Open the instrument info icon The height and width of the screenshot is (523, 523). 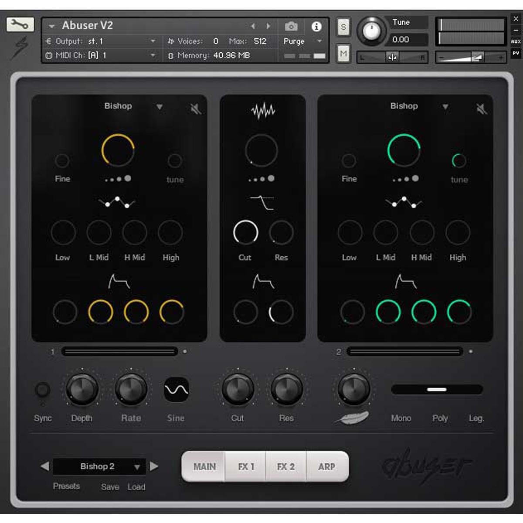[316, 27]
